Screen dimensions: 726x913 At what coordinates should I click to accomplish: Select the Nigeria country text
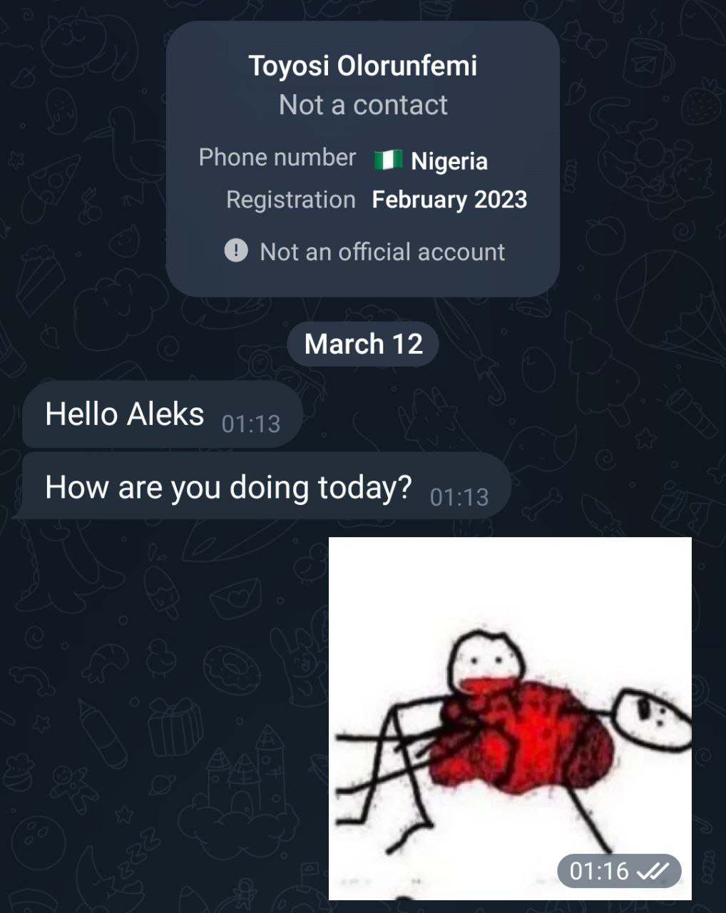[x=449, y=161]
